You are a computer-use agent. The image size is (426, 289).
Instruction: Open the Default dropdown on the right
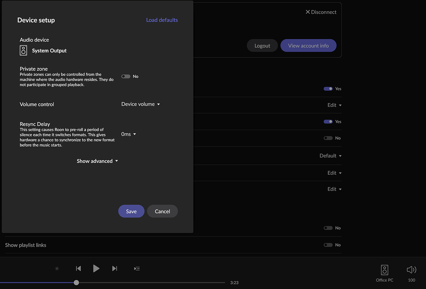pyautogui.click(x=330, y=156)
